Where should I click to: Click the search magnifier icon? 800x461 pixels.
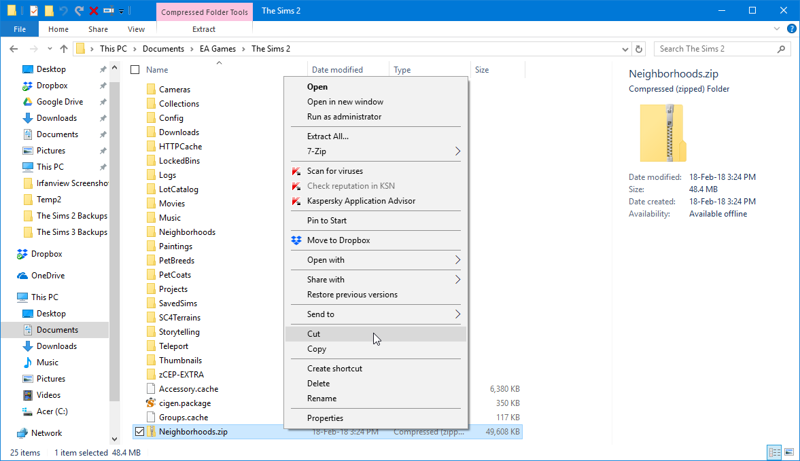click(781, 49)
